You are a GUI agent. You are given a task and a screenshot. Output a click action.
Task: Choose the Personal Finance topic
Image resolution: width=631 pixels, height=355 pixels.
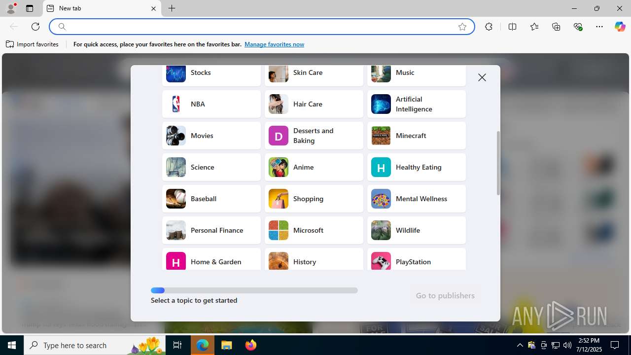click(x=211, y=230)
